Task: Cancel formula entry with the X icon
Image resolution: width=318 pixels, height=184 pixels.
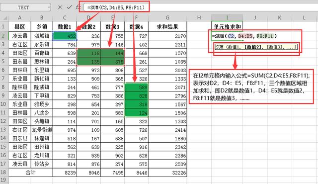Action: click(60, 7)
